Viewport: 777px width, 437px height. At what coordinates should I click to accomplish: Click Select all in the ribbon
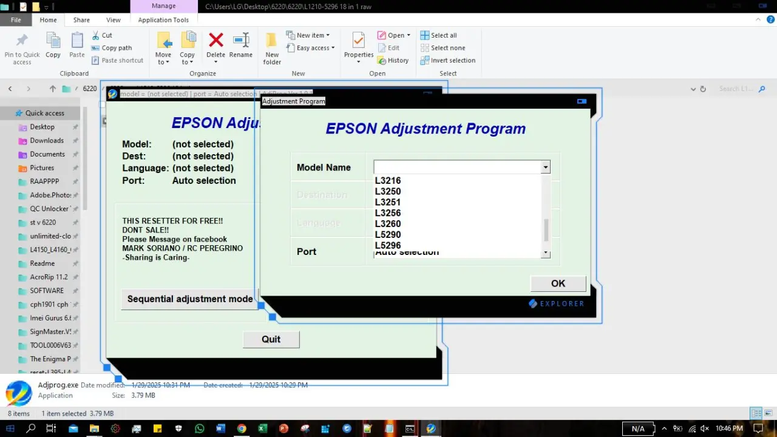(439, 35)
